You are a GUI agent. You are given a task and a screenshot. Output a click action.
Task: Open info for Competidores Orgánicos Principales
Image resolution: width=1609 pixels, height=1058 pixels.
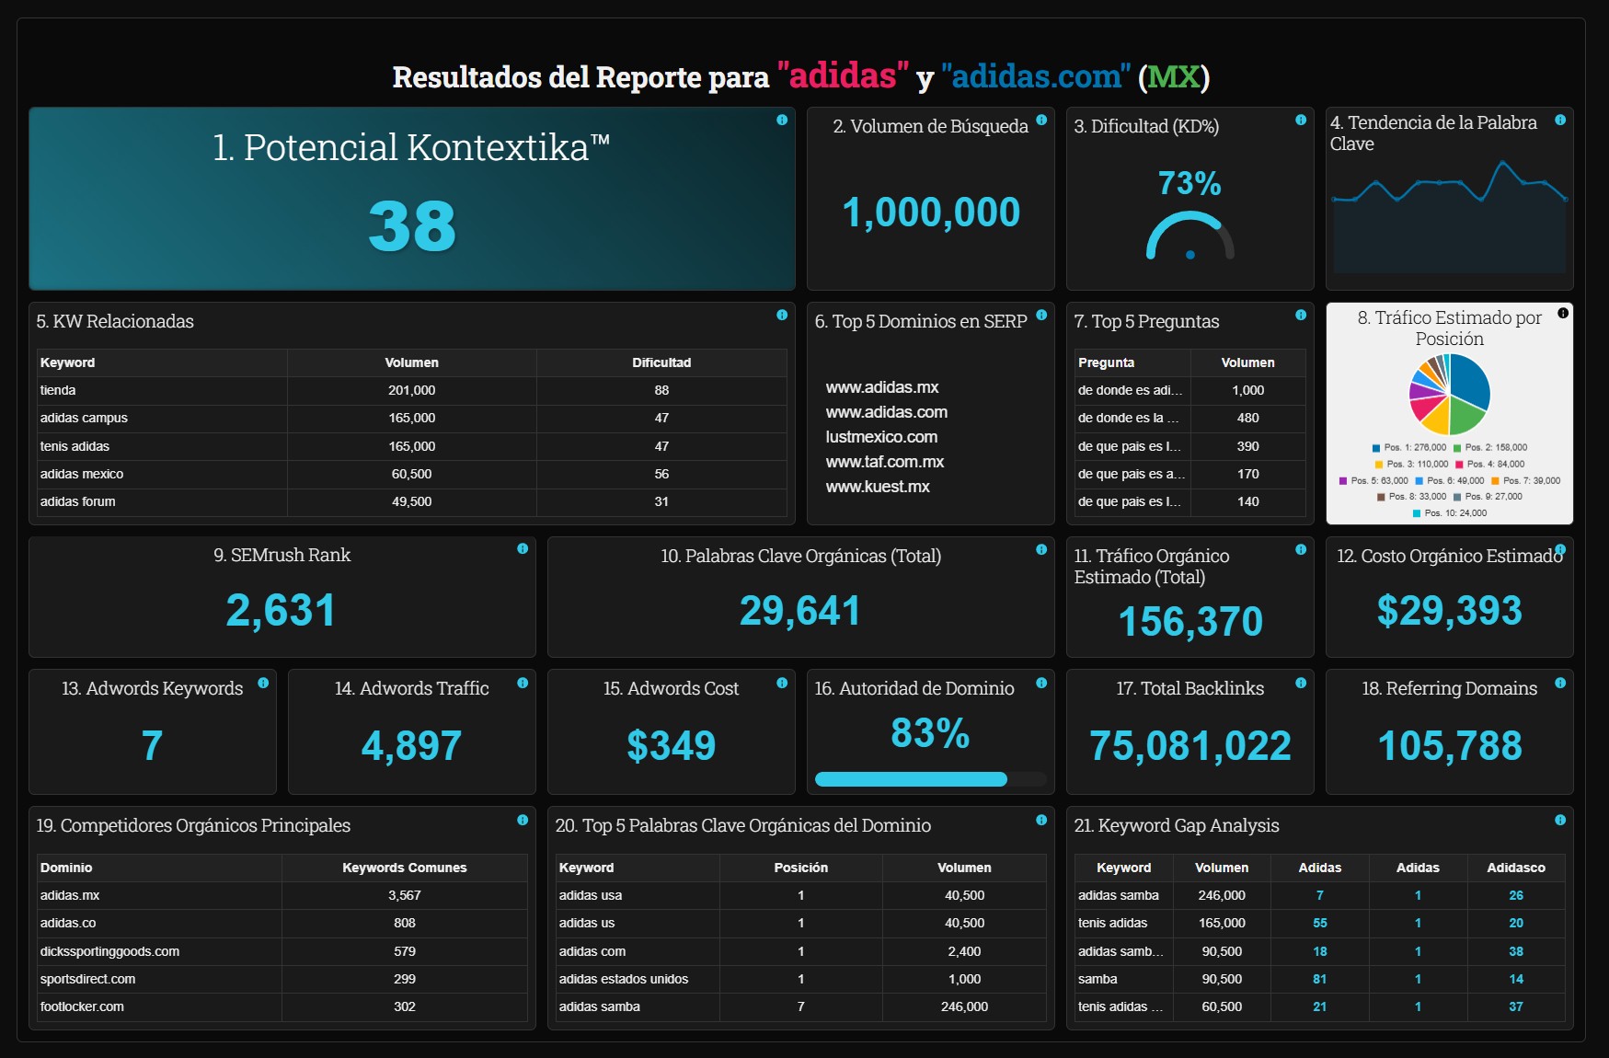coord(523,820)
